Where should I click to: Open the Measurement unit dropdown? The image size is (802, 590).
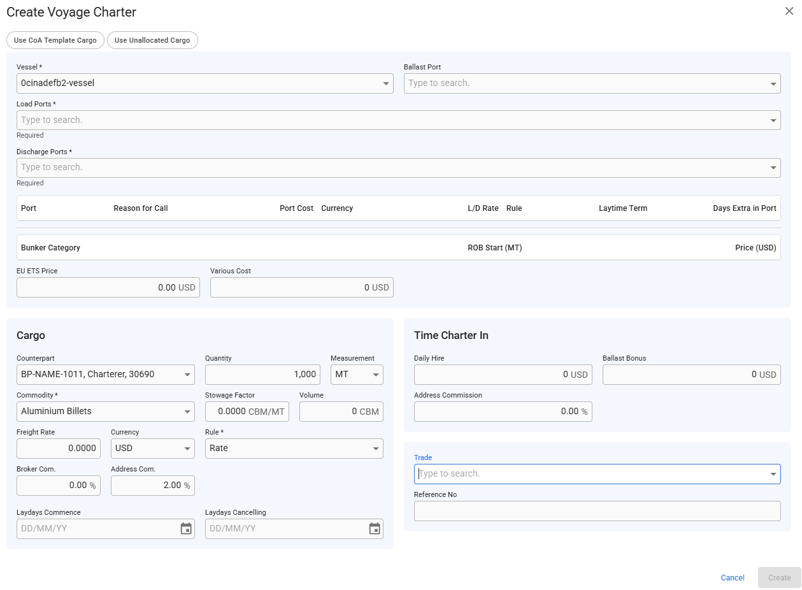(x=376, y=375)
